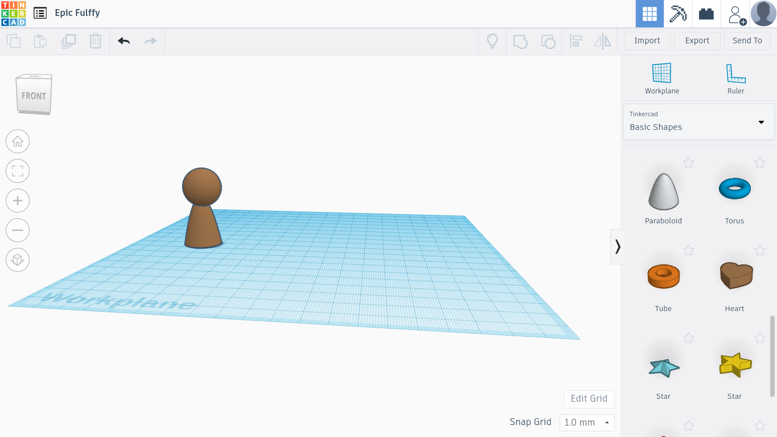Click the Edit Grid button

589,399
